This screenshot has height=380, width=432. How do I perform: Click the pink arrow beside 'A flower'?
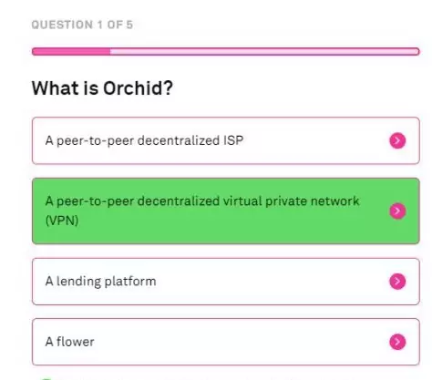click(397, 342)
